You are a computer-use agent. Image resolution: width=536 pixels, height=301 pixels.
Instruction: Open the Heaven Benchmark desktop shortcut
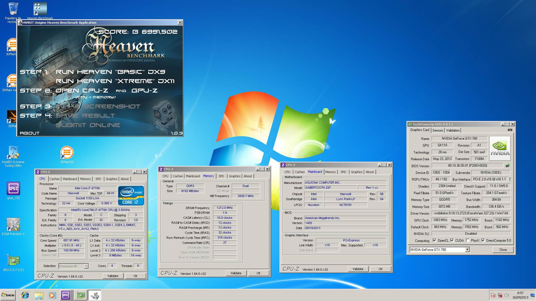coord(40,11)
